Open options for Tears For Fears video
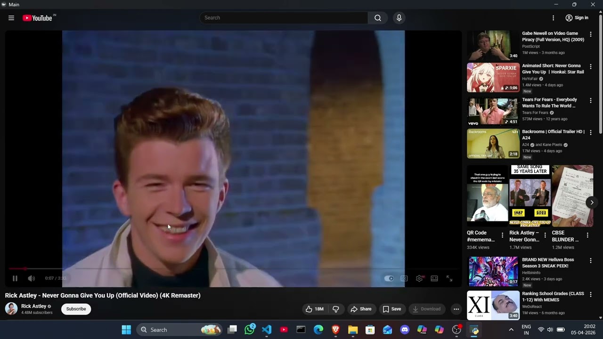Viewport: 603px width, 339px height. 590,100
